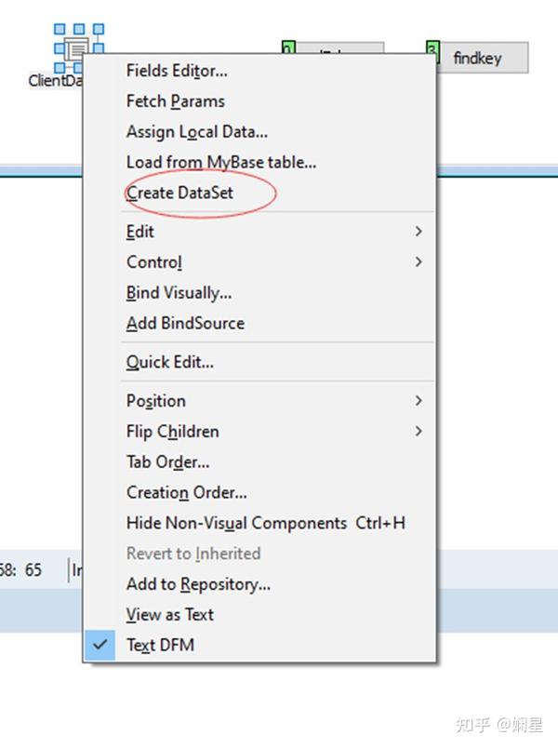Screen dimensions: 558x748
Task: Open Creation Order dialog
Action: pyautogui.click(x=186, y=492)
